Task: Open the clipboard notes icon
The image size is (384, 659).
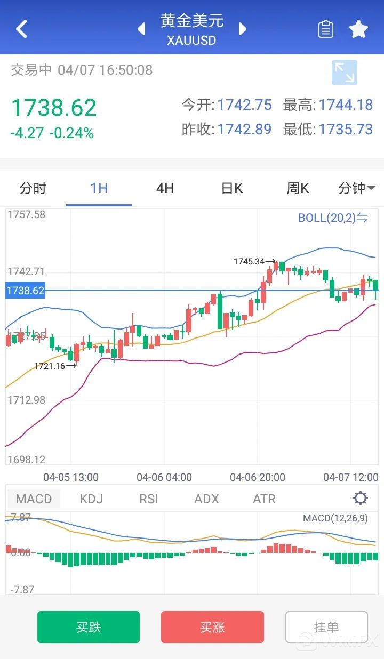Action: pos(325,29)
